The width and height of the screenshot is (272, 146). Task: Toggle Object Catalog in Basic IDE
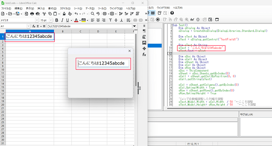(x=153, y=13)
